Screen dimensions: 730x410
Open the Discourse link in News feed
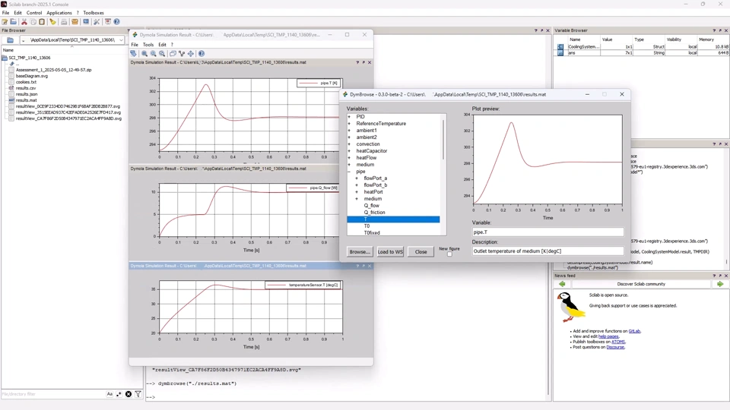click(615, 347)
